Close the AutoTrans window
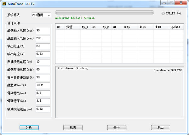The height and width of the screenshot is (135, 189). click(x=181, y=3)
